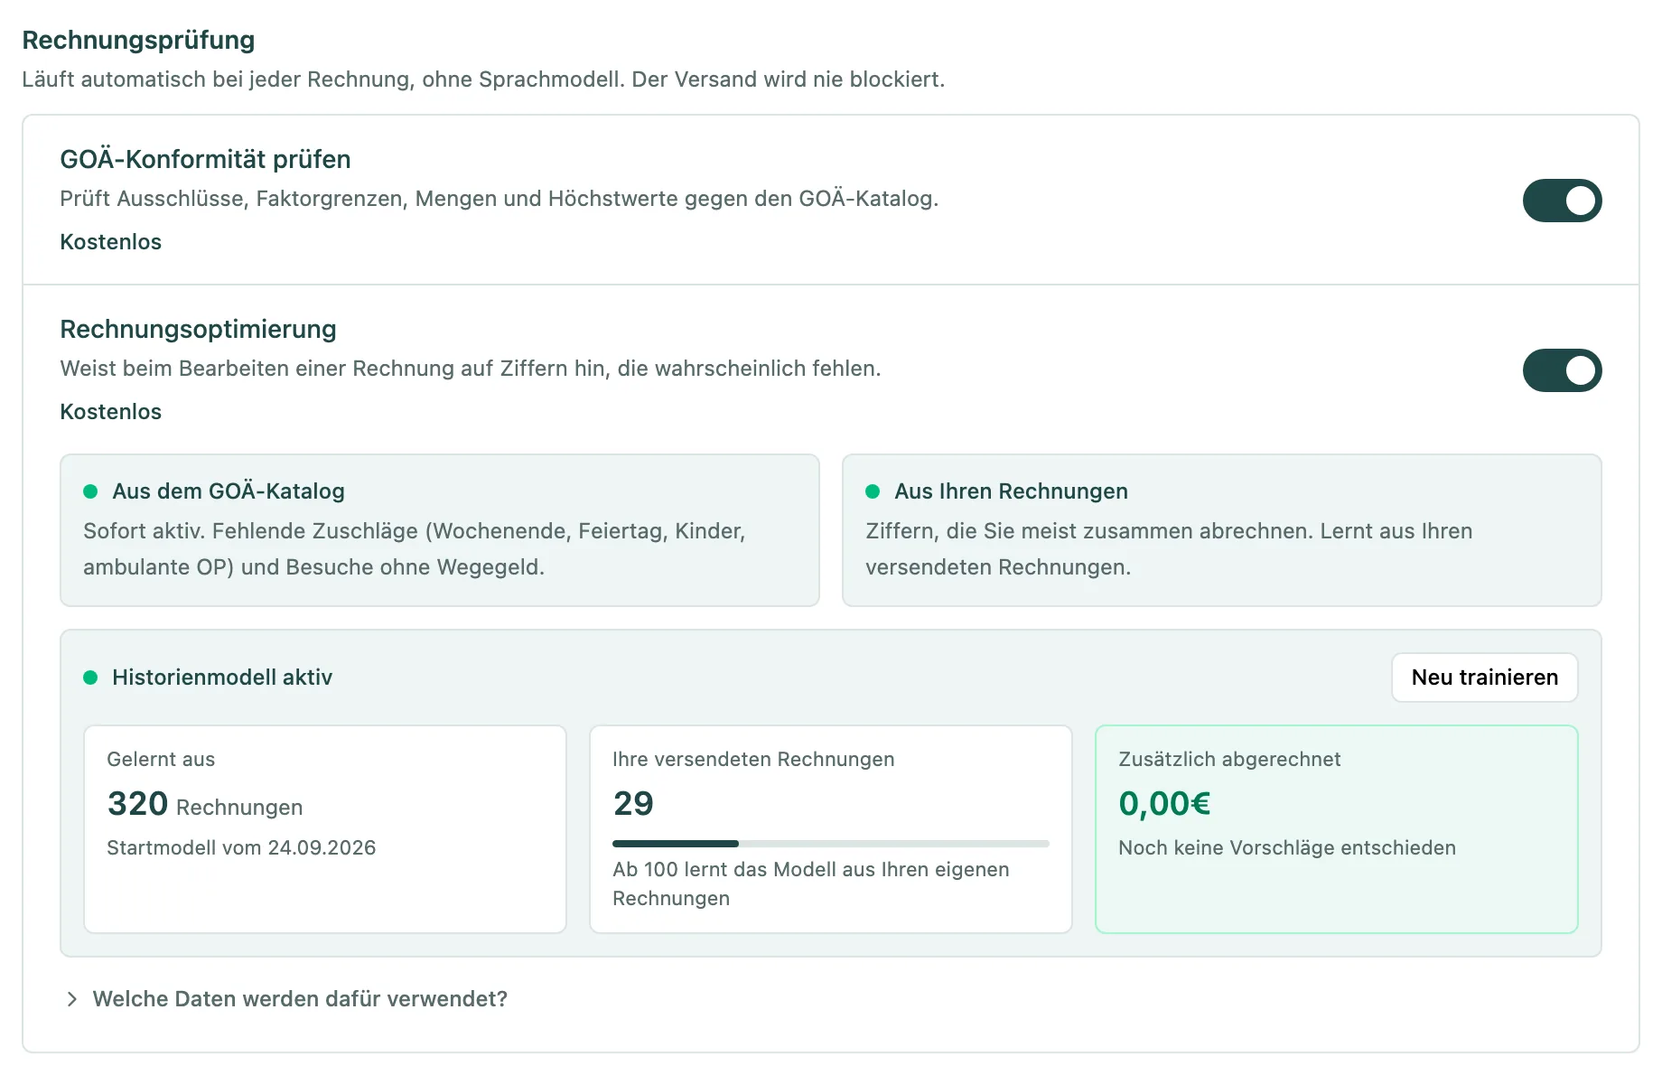The image size is (1662, 1075).
Task: Toggle the GOÄ-Konformität prüfen switch
Action: click(1562, 201)
